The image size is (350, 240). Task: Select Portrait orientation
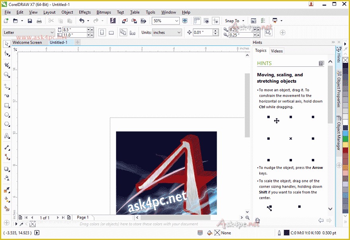point(102,33)
